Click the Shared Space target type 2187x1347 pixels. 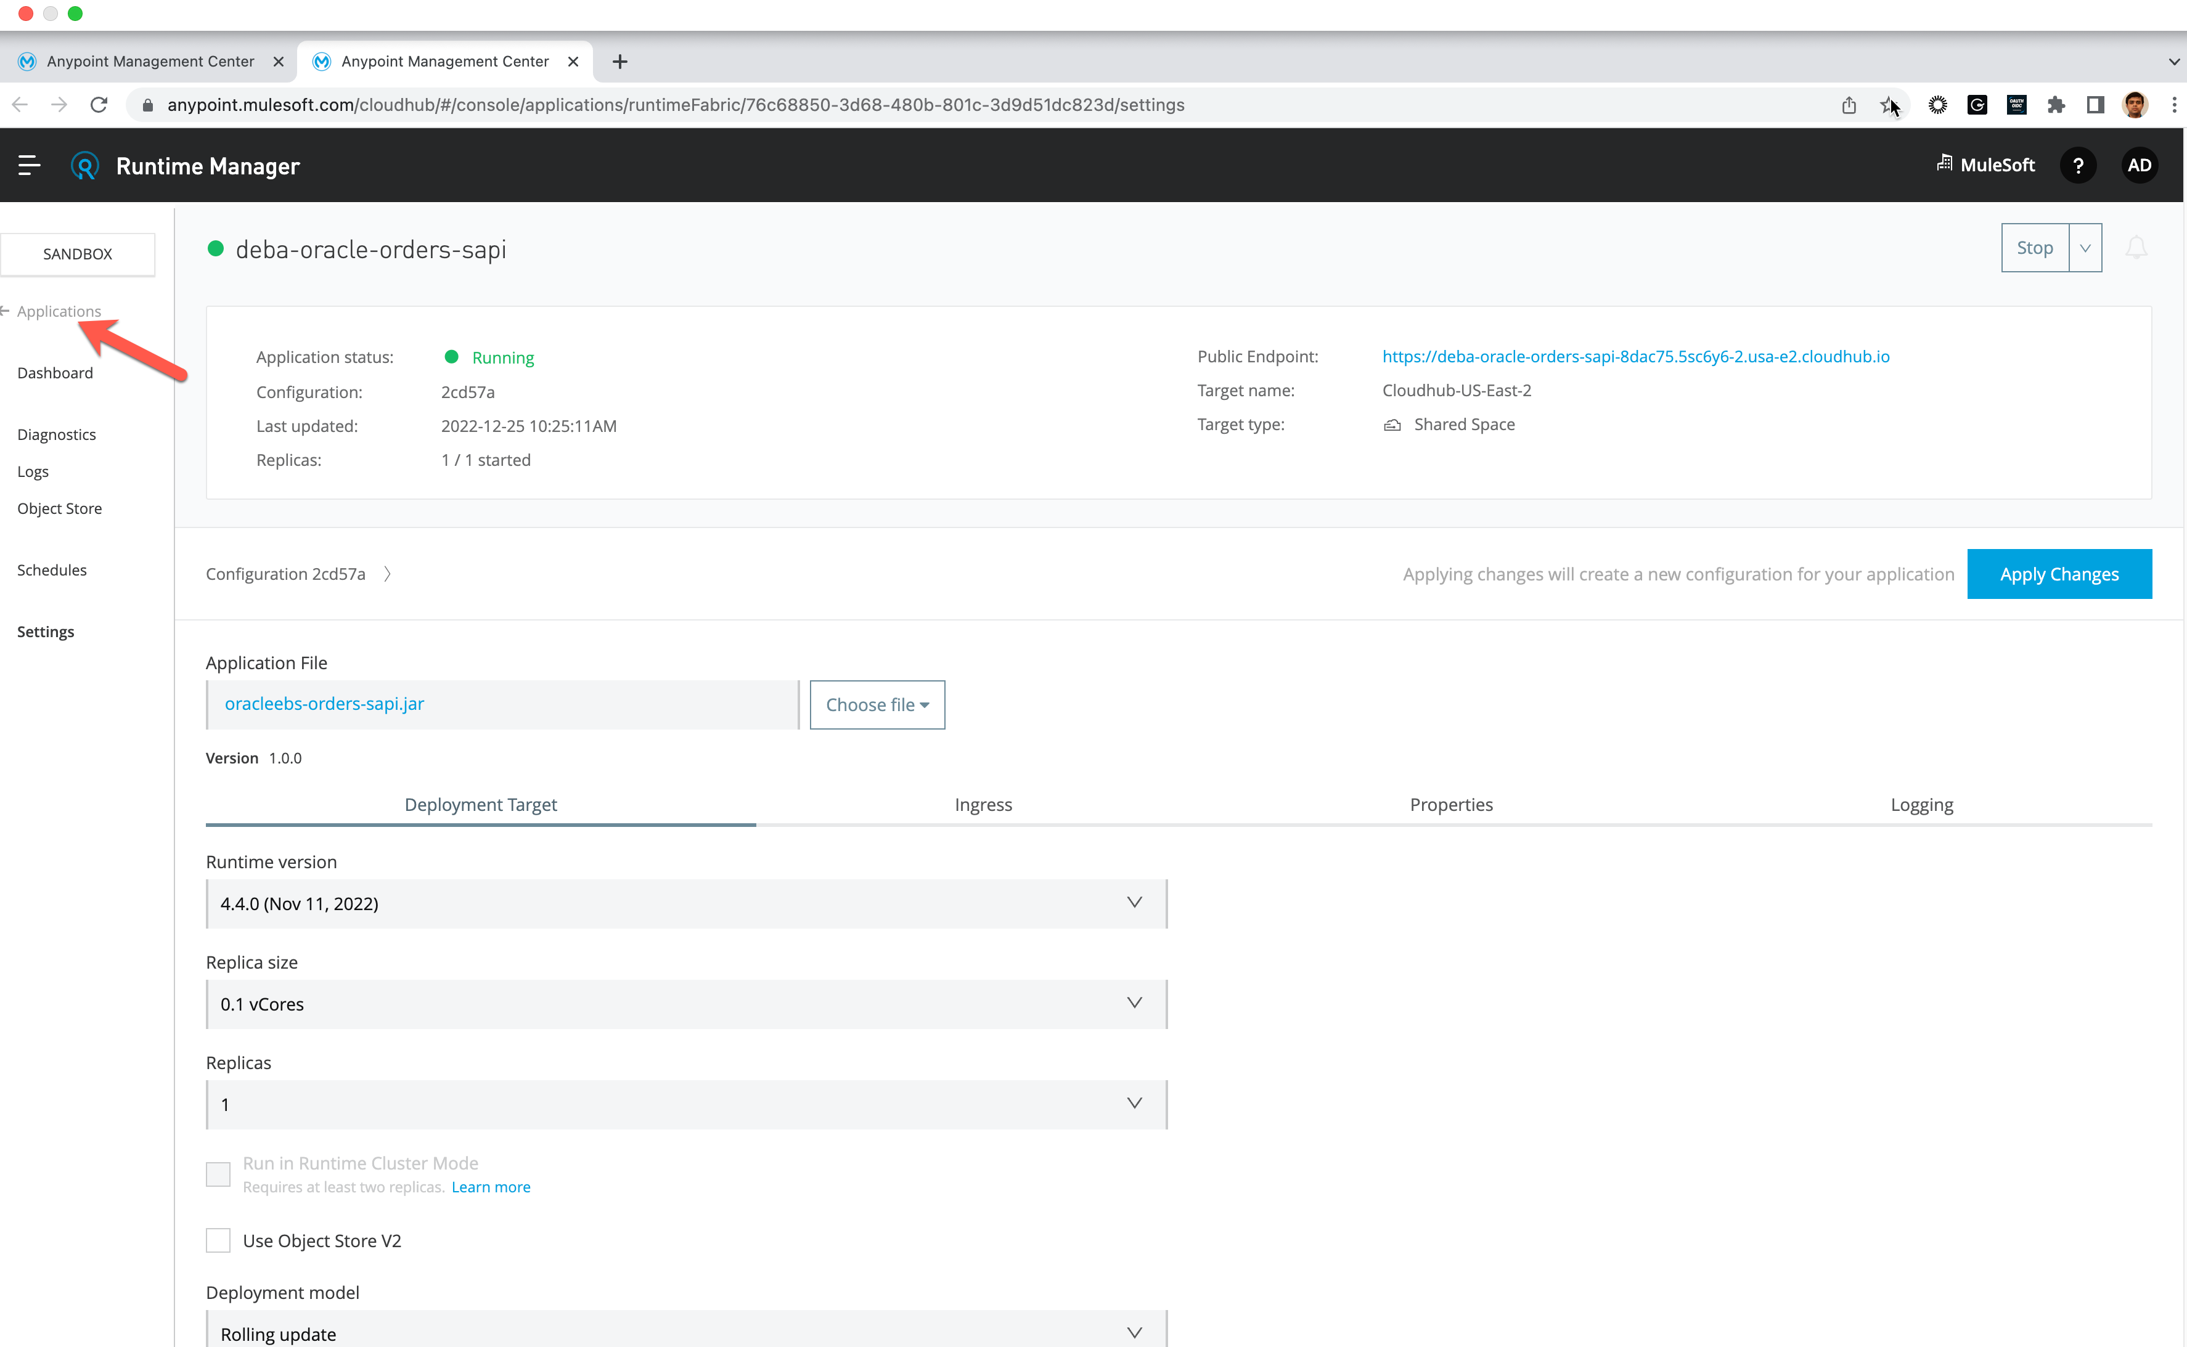(1463, 424)
